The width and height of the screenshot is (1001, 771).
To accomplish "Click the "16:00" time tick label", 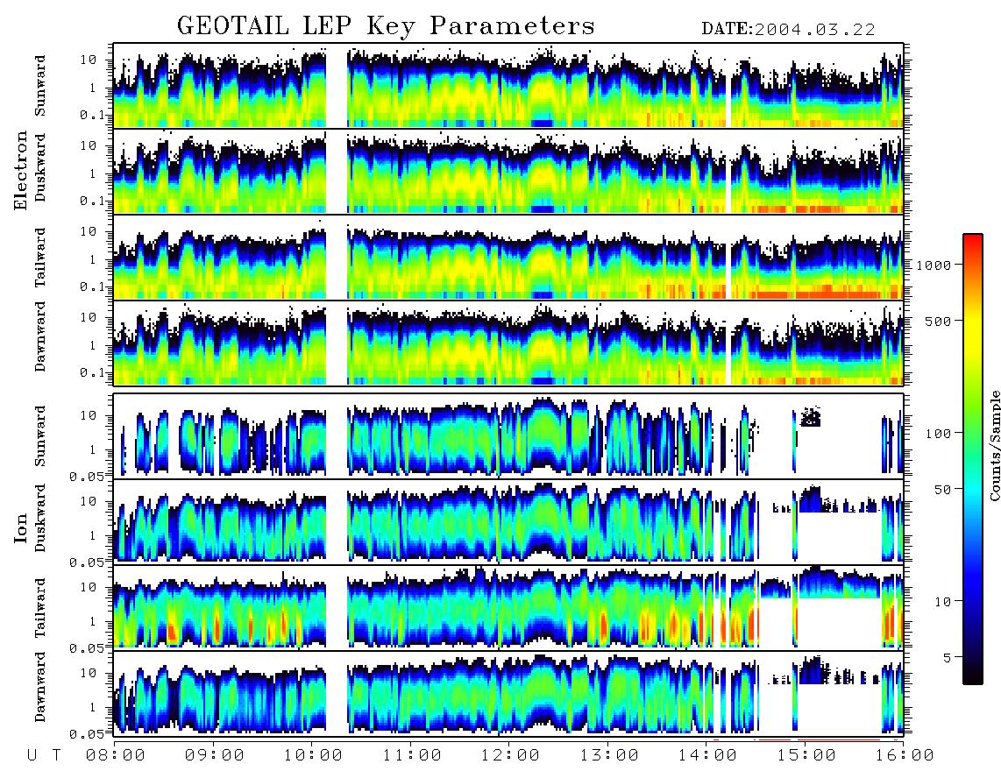I will coord(905,755).
